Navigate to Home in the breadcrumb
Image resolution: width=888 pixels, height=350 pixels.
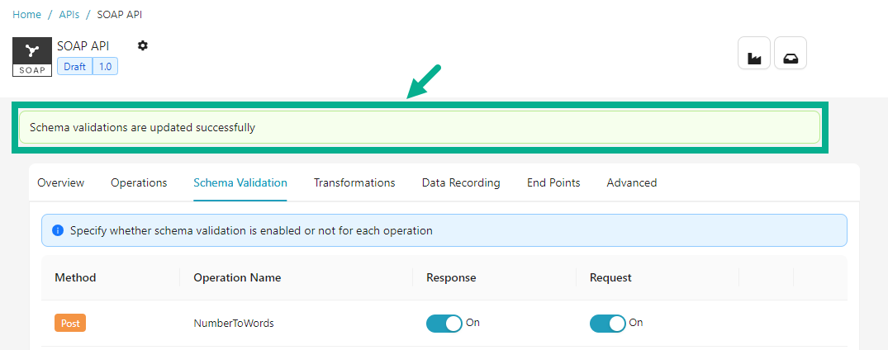pyautogui.click(x=26, y=15)
